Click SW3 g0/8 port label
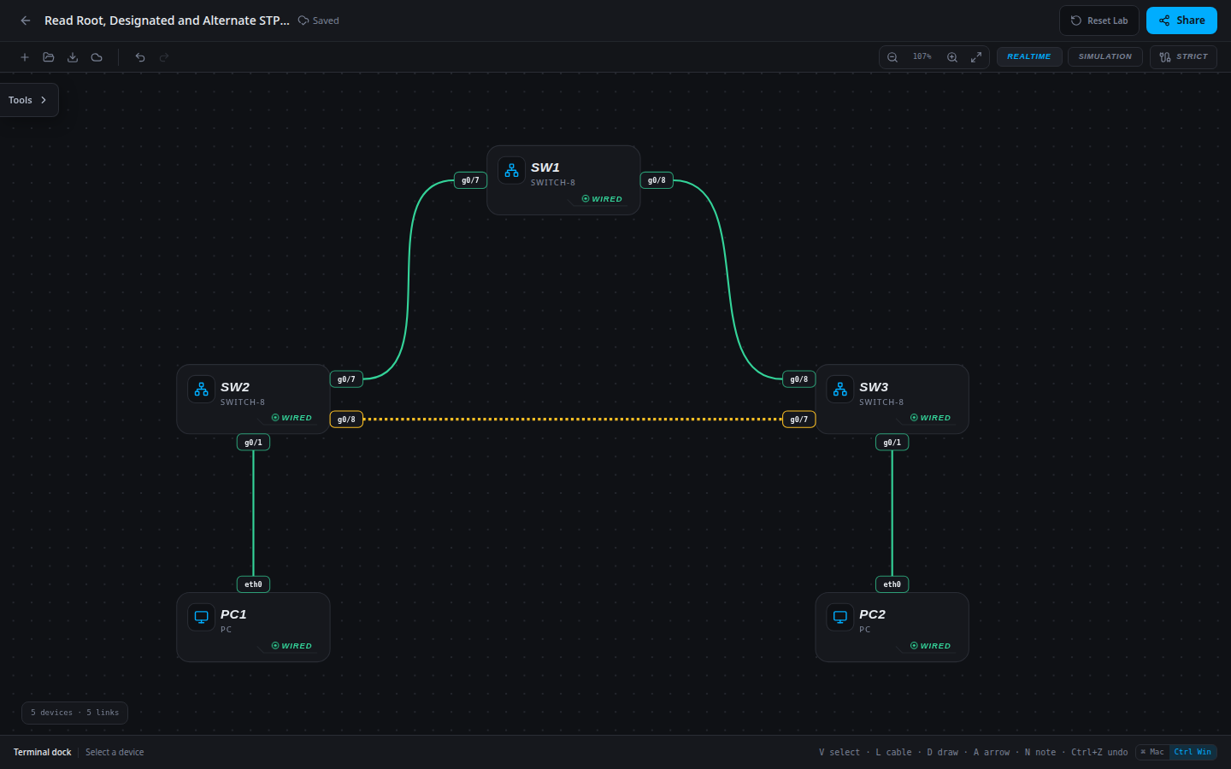1231x769 pixels. (x=799, y=379)
